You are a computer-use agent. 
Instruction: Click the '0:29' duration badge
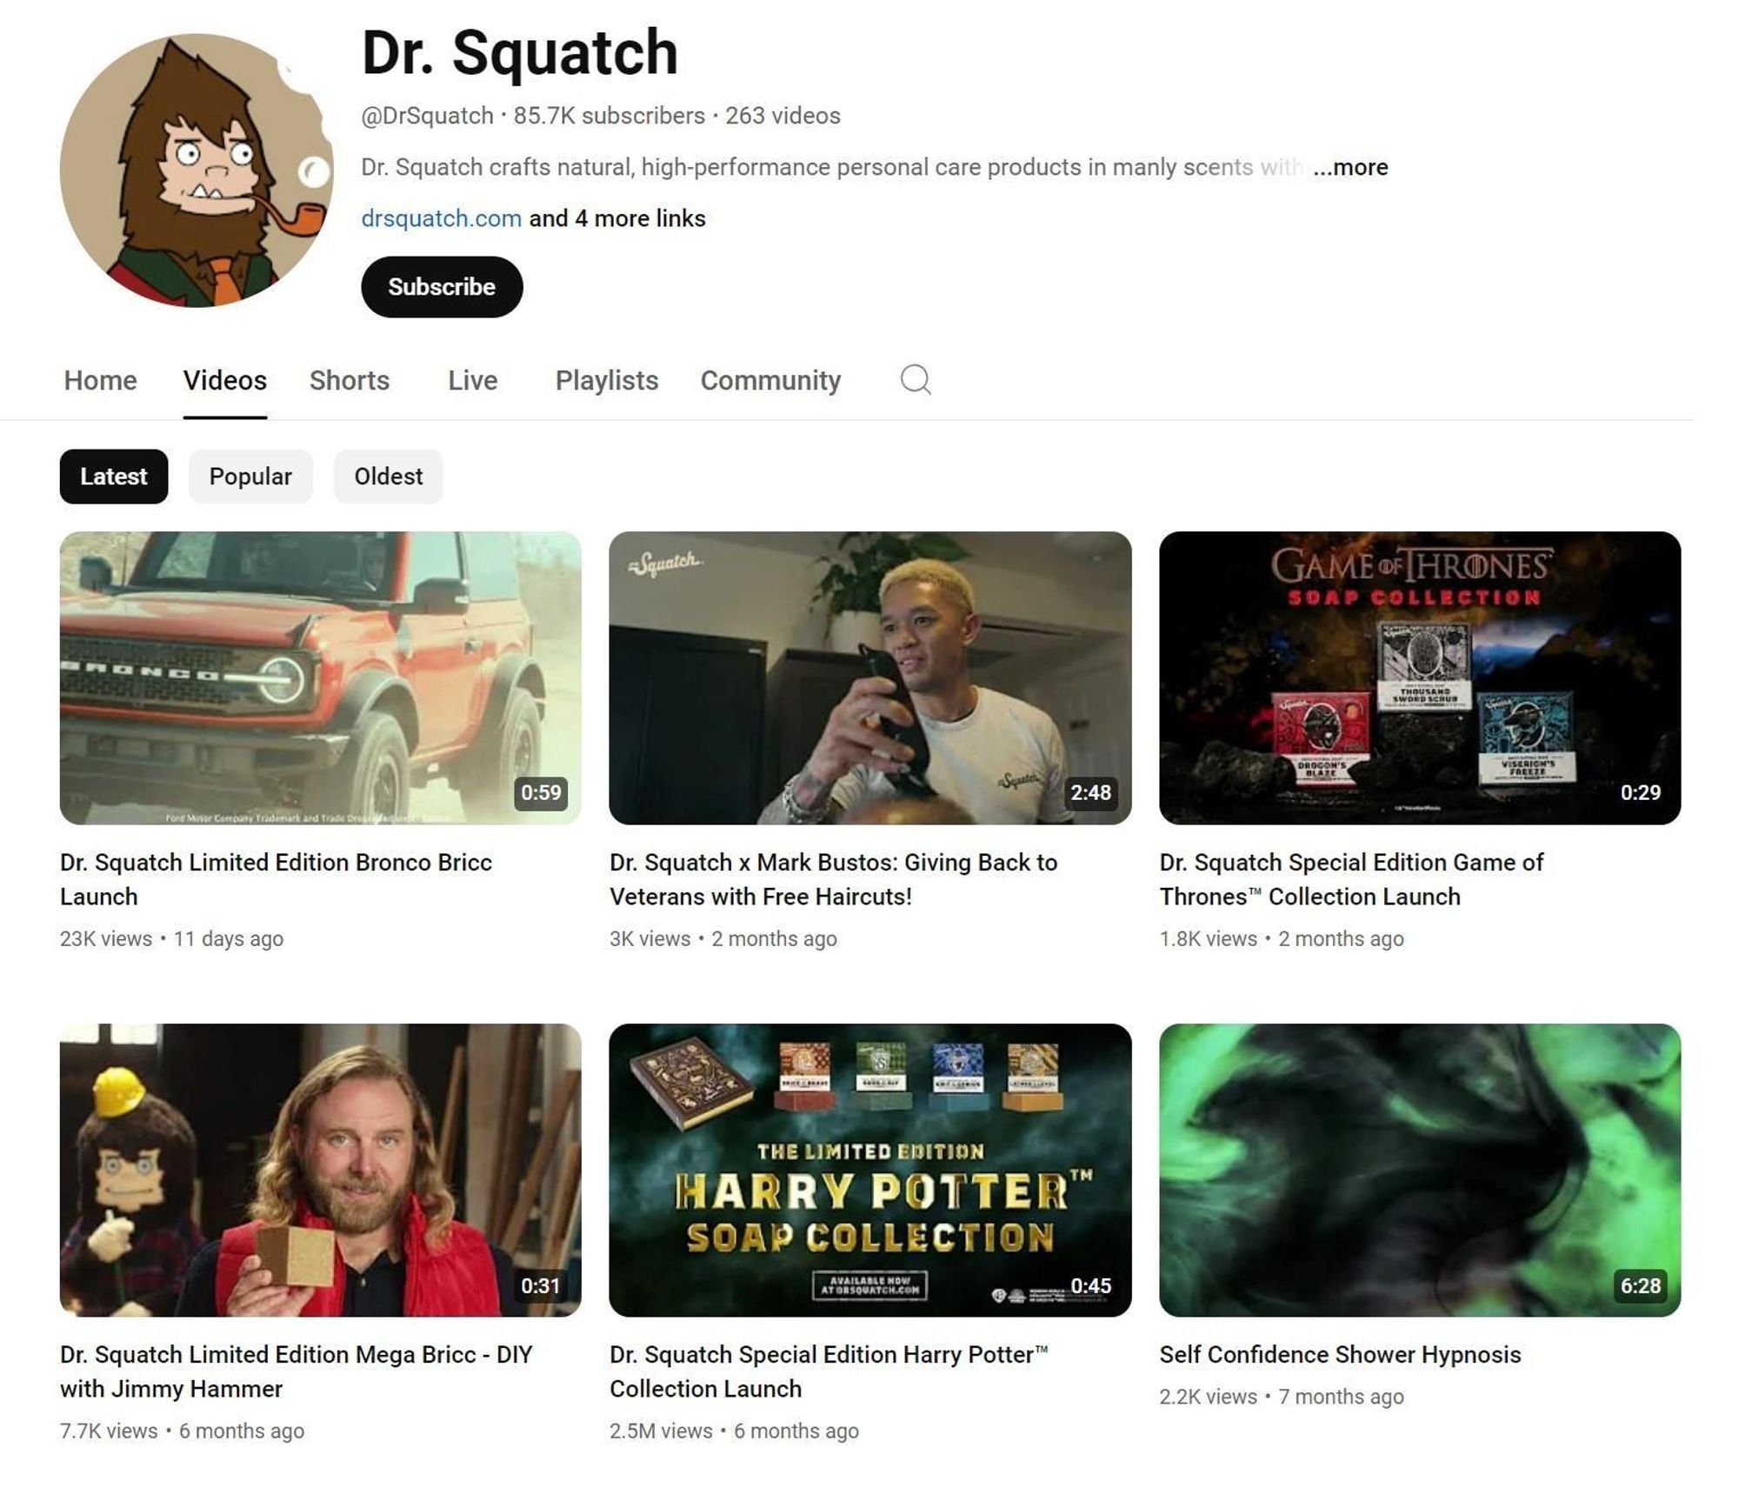click(x=1640, y=793)
